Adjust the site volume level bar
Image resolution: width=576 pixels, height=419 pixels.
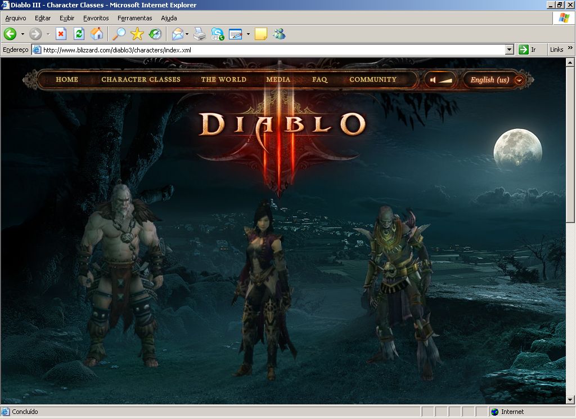click(x=446, y=80)
